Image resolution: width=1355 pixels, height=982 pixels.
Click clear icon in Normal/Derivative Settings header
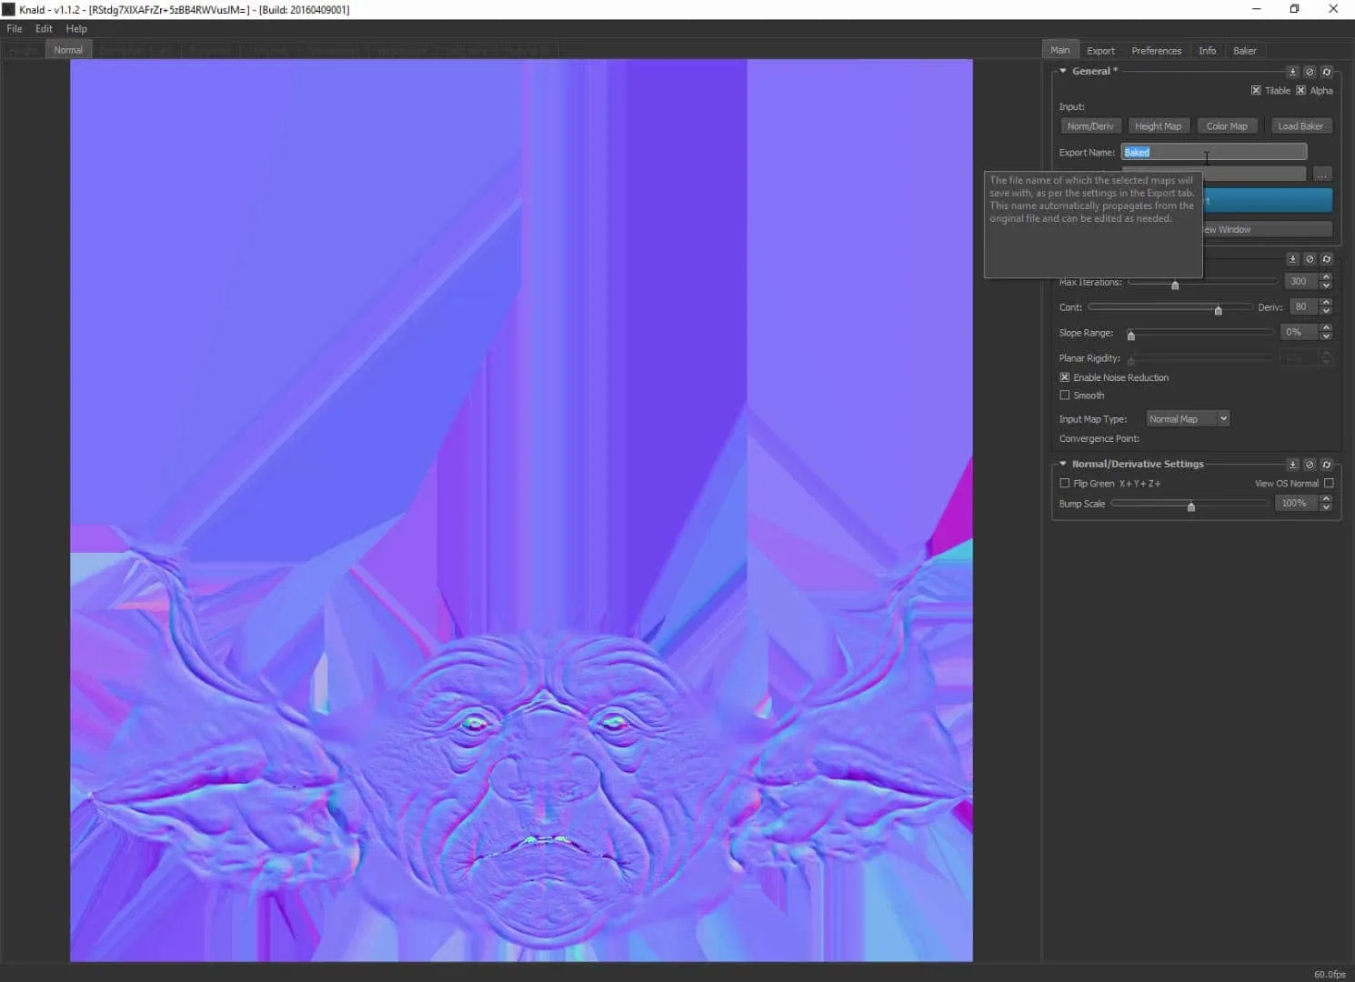[x=1310, y=464]
